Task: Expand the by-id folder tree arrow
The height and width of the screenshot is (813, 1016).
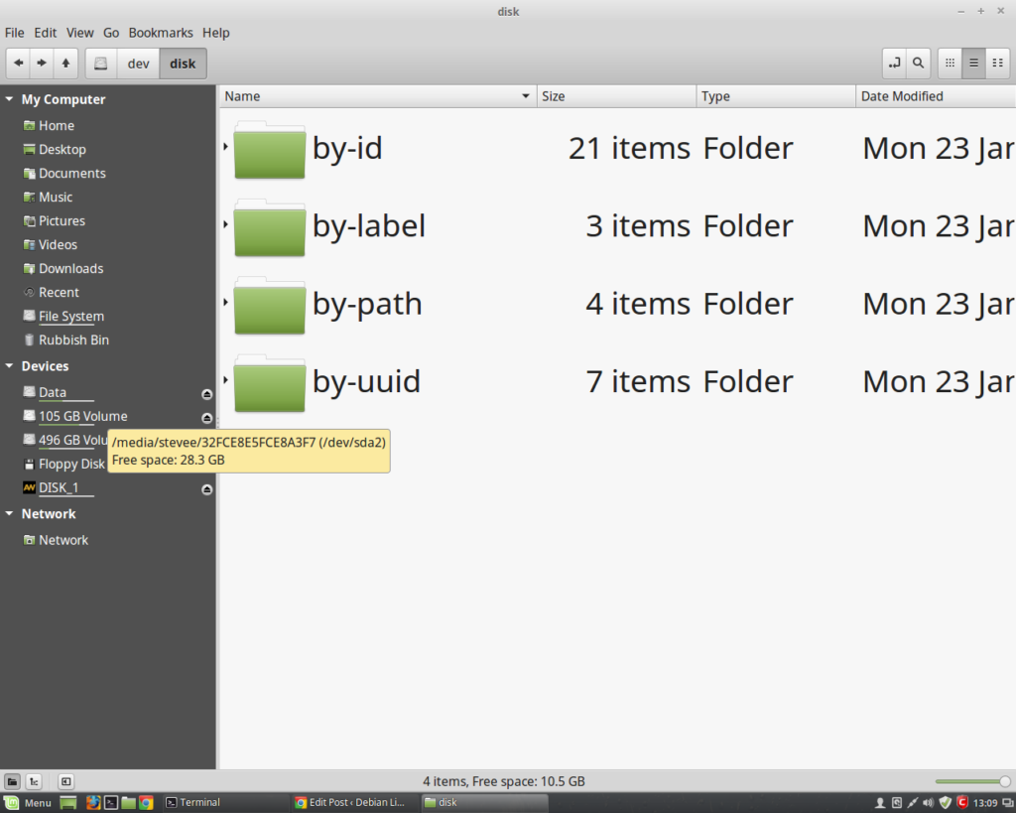Action: (226, 147)
